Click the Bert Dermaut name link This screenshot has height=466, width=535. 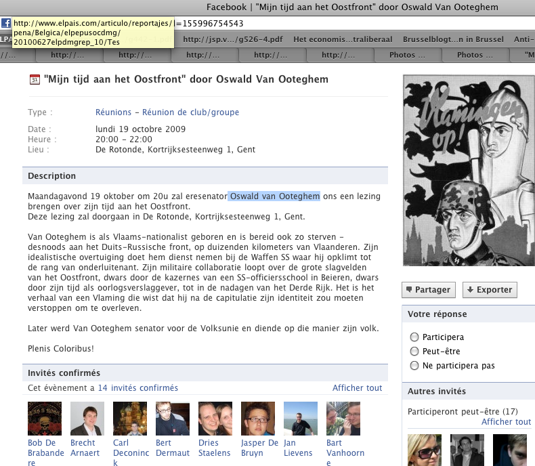point(173,448)
